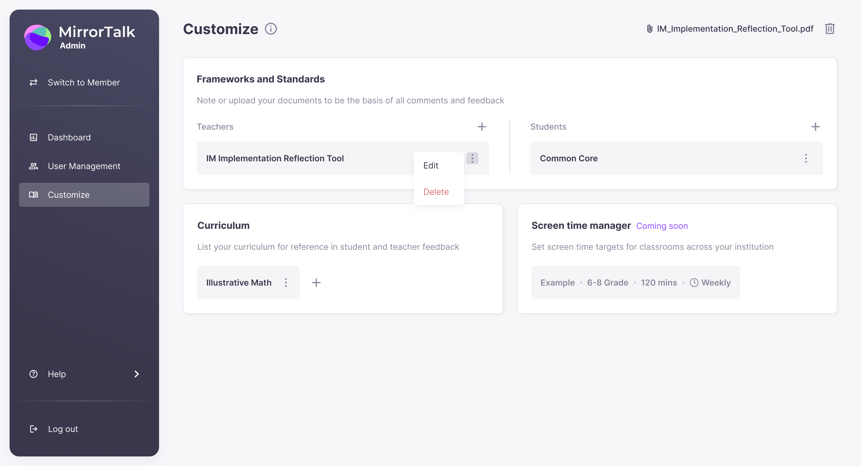Click the Customize book icon
861x466 pixels.
click(33, 195)
